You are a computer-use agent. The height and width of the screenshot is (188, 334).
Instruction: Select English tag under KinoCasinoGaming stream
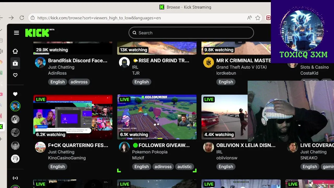57,167
